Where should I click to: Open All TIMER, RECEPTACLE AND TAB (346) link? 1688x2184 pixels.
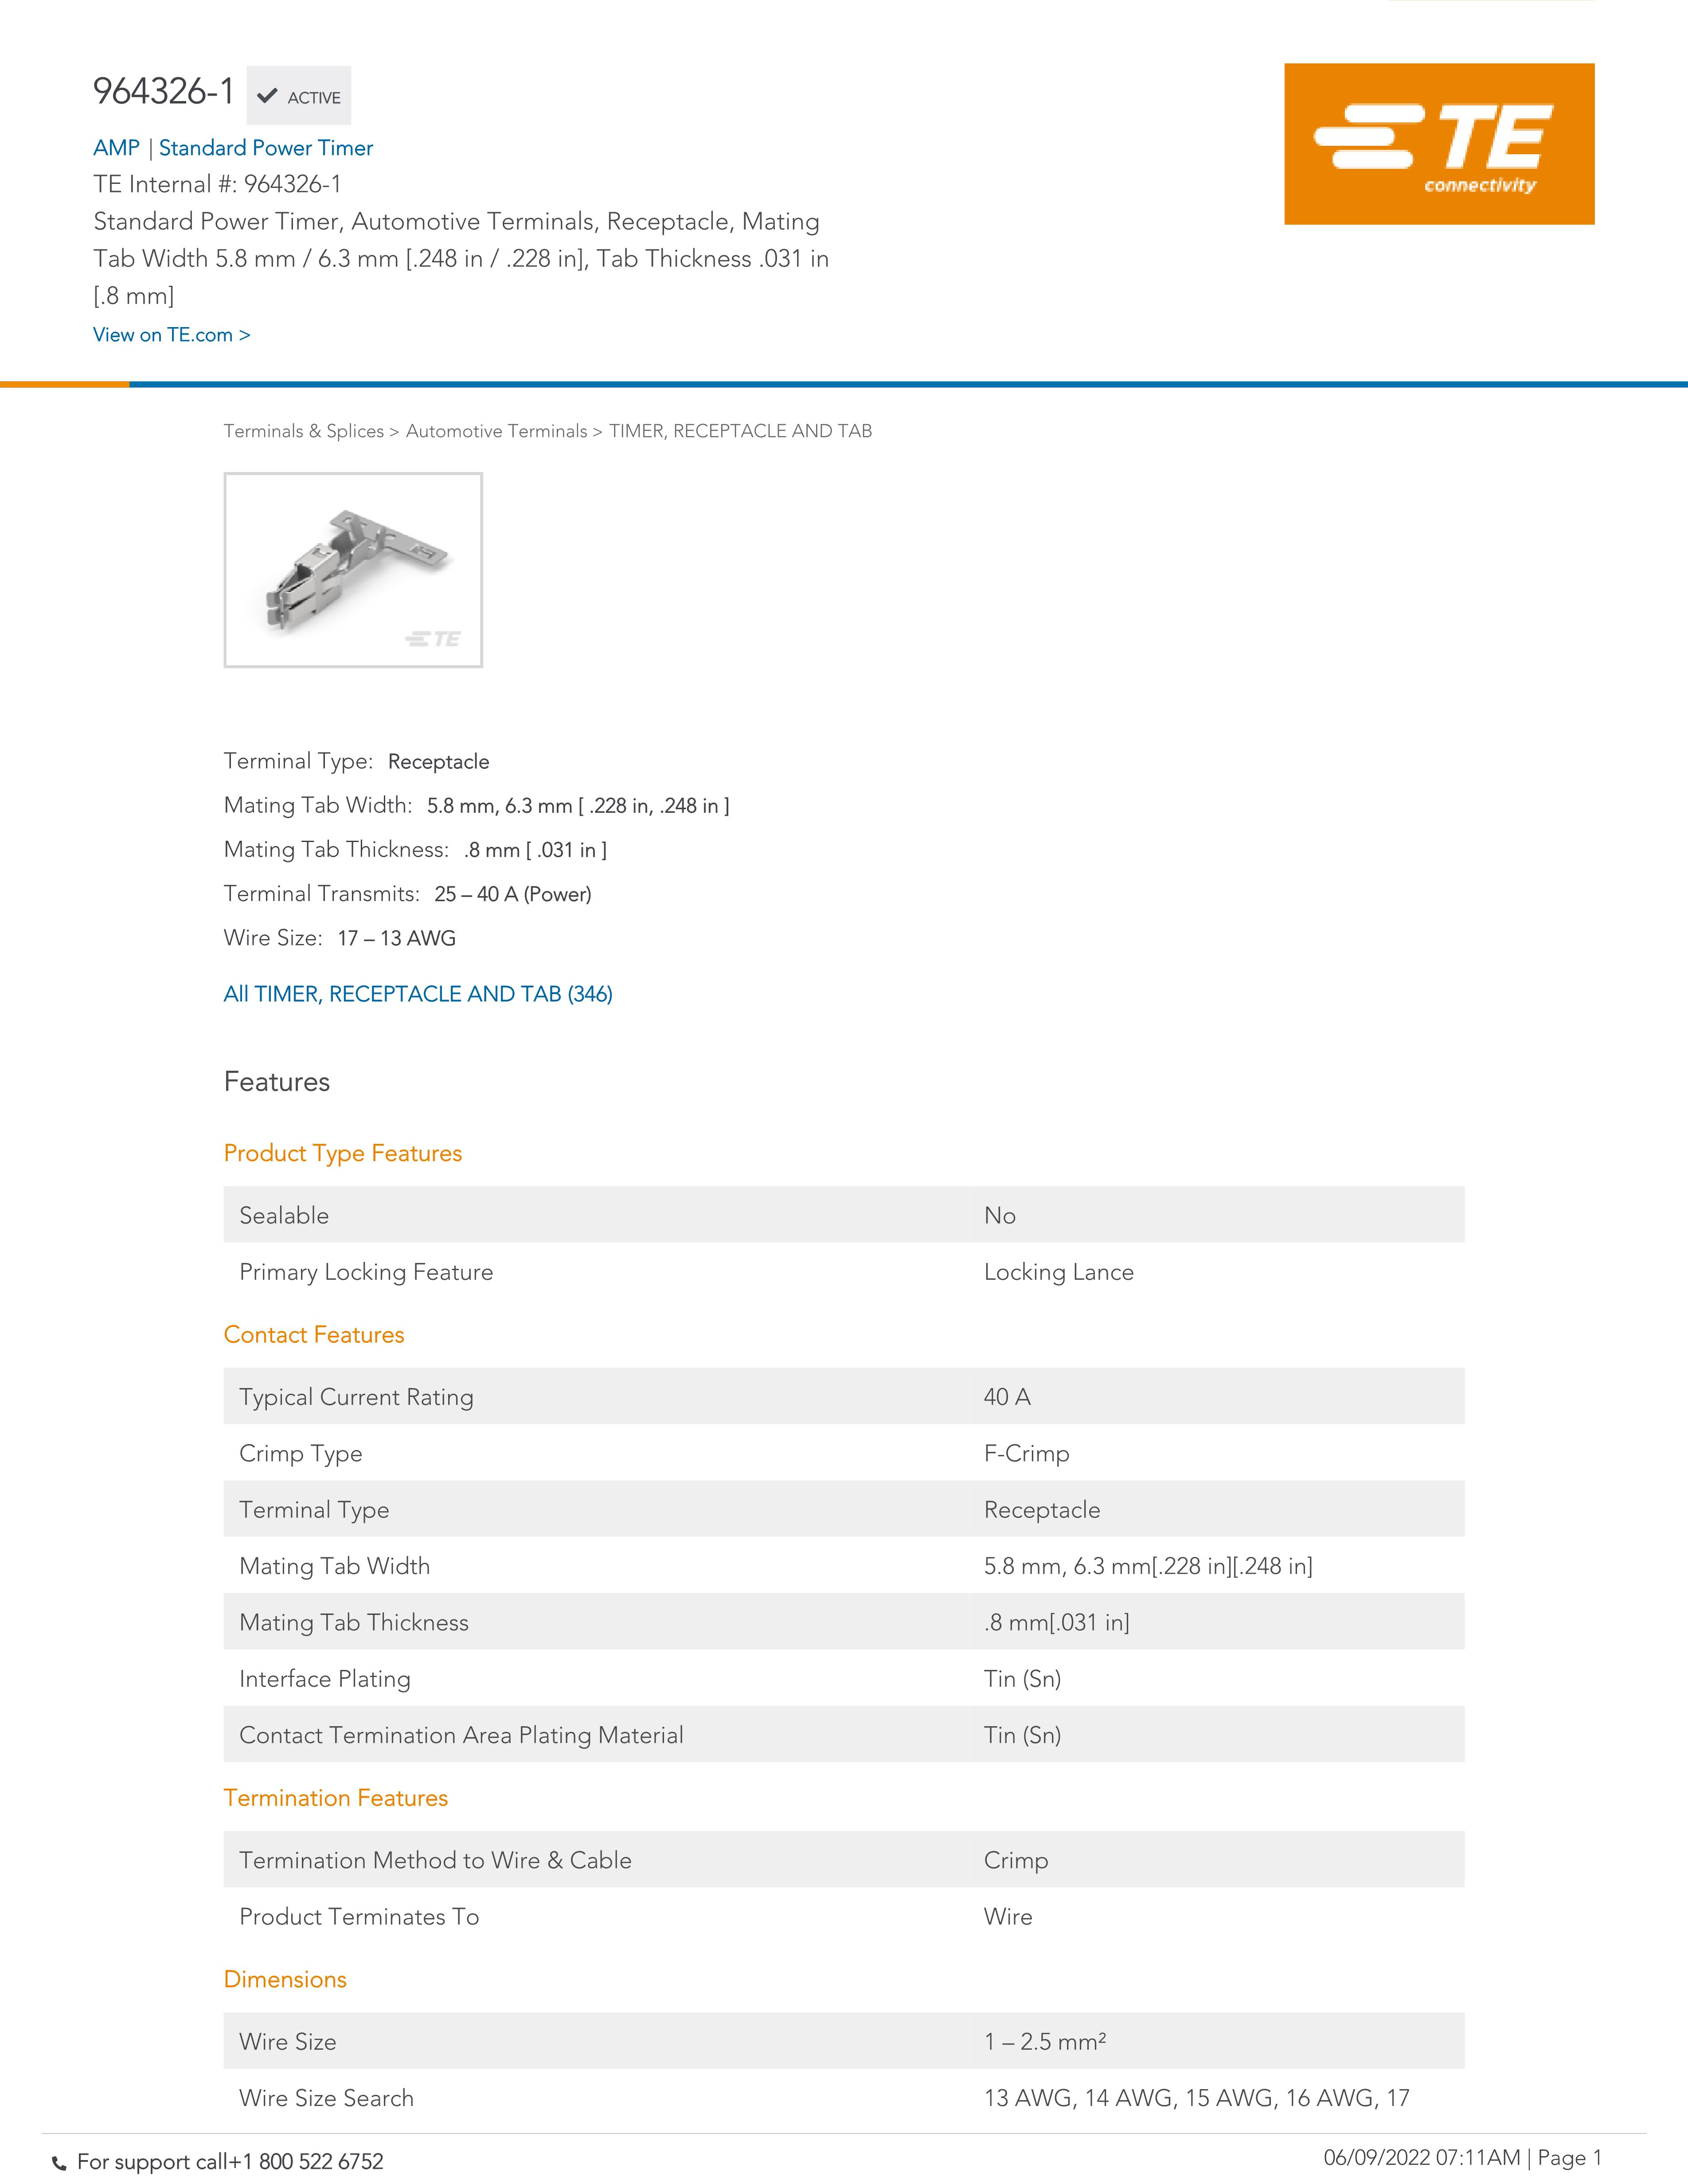418,994
